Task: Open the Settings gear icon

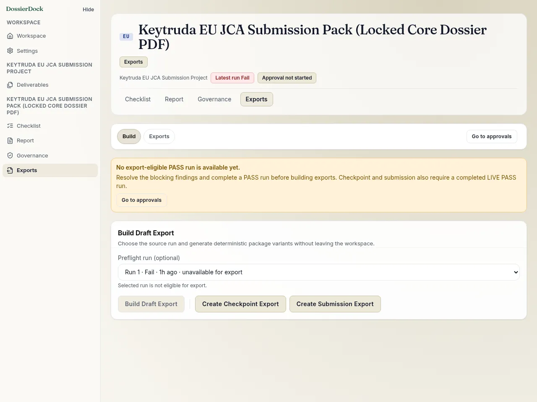Action: [x=10, y=51]
